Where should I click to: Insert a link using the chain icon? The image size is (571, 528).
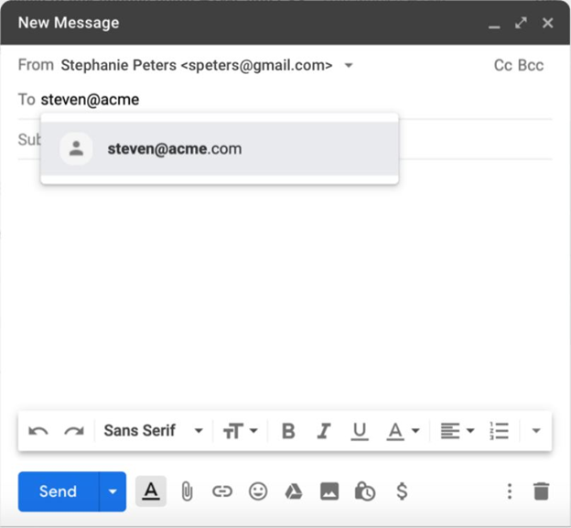coord(222,491)
